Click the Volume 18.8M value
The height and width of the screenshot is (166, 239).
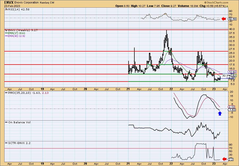click(188, 6)
